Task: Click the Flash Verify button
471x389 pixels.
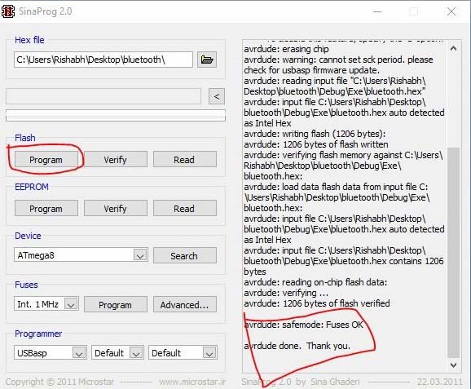Action: (x=116, y=159)
